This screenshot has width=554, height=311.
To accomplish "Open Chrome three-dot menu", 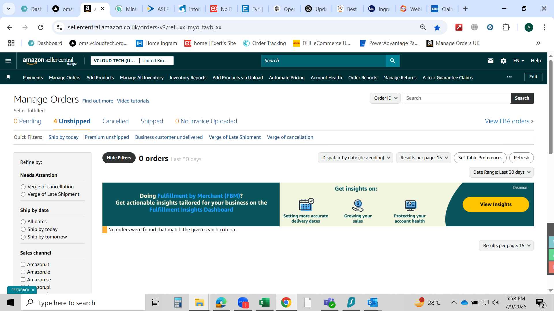I will coord(544,27).
